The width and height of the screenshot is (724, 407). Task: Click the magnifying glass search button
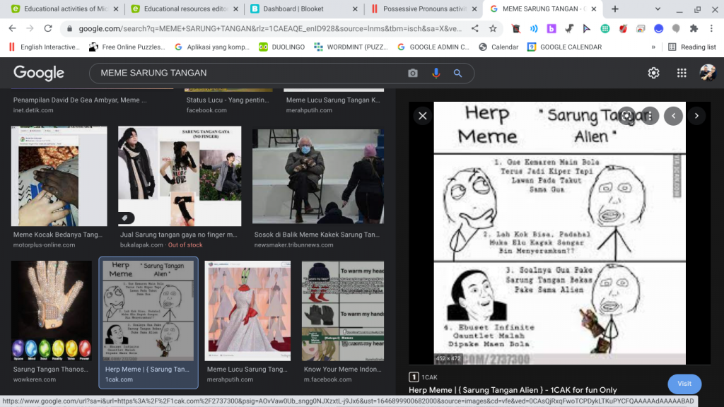pyautogui.click(x=457, y=73)
